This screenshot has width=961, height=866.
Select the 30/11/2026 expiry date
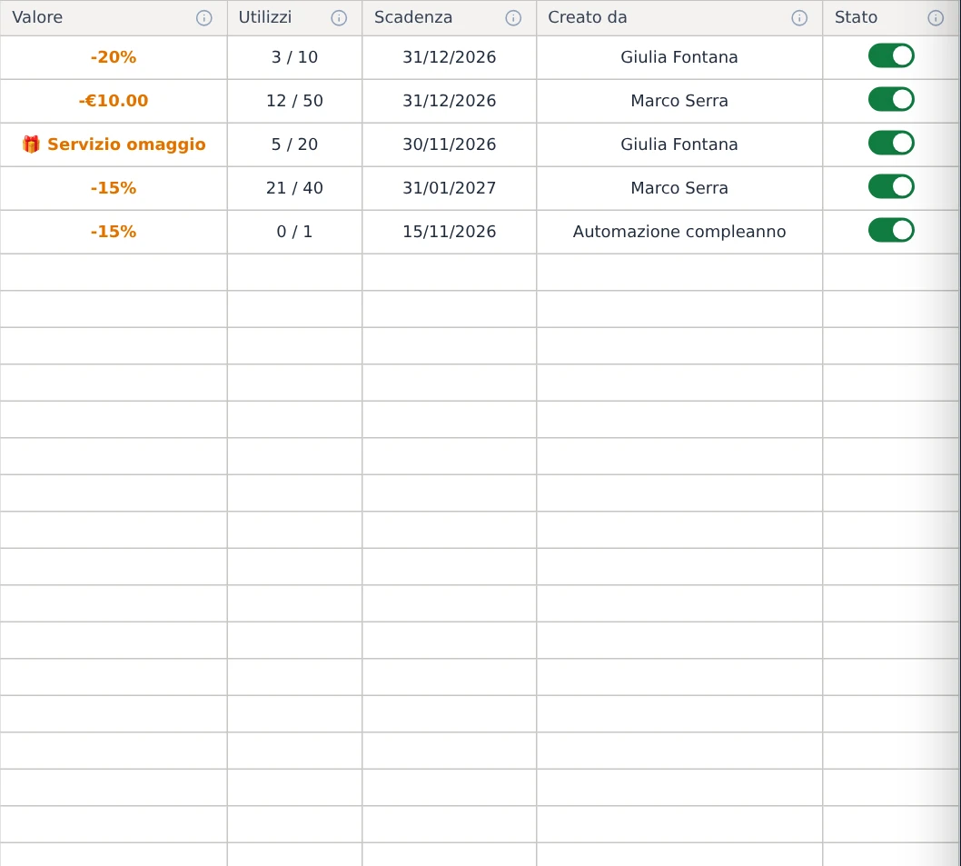click(x=450, y=144)
